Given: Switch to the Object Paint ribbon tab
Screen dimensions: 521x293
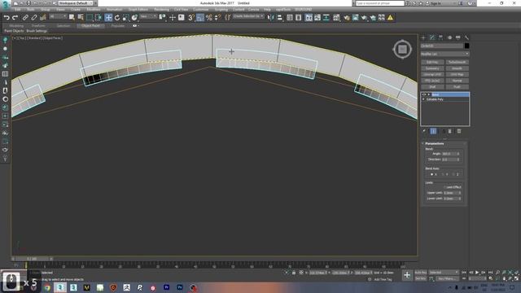Looking at the screenshot, I should (x=90, y=25).
